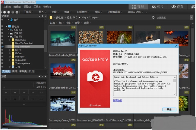Expand the CNTV folder in tree
The height and width of the screenshot is (130, 196).
[x=10, y=50]
